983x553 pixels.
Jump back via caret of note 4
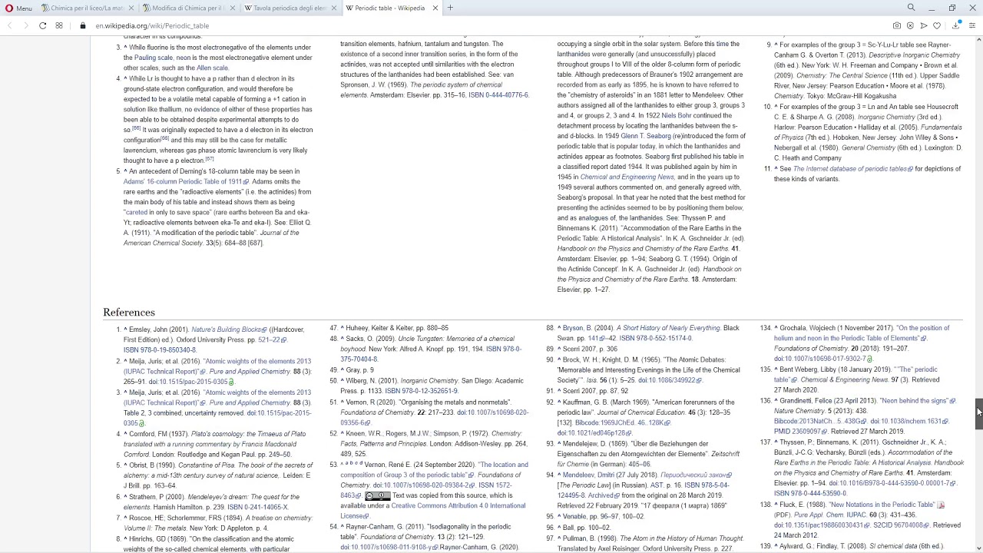point(126,78)
